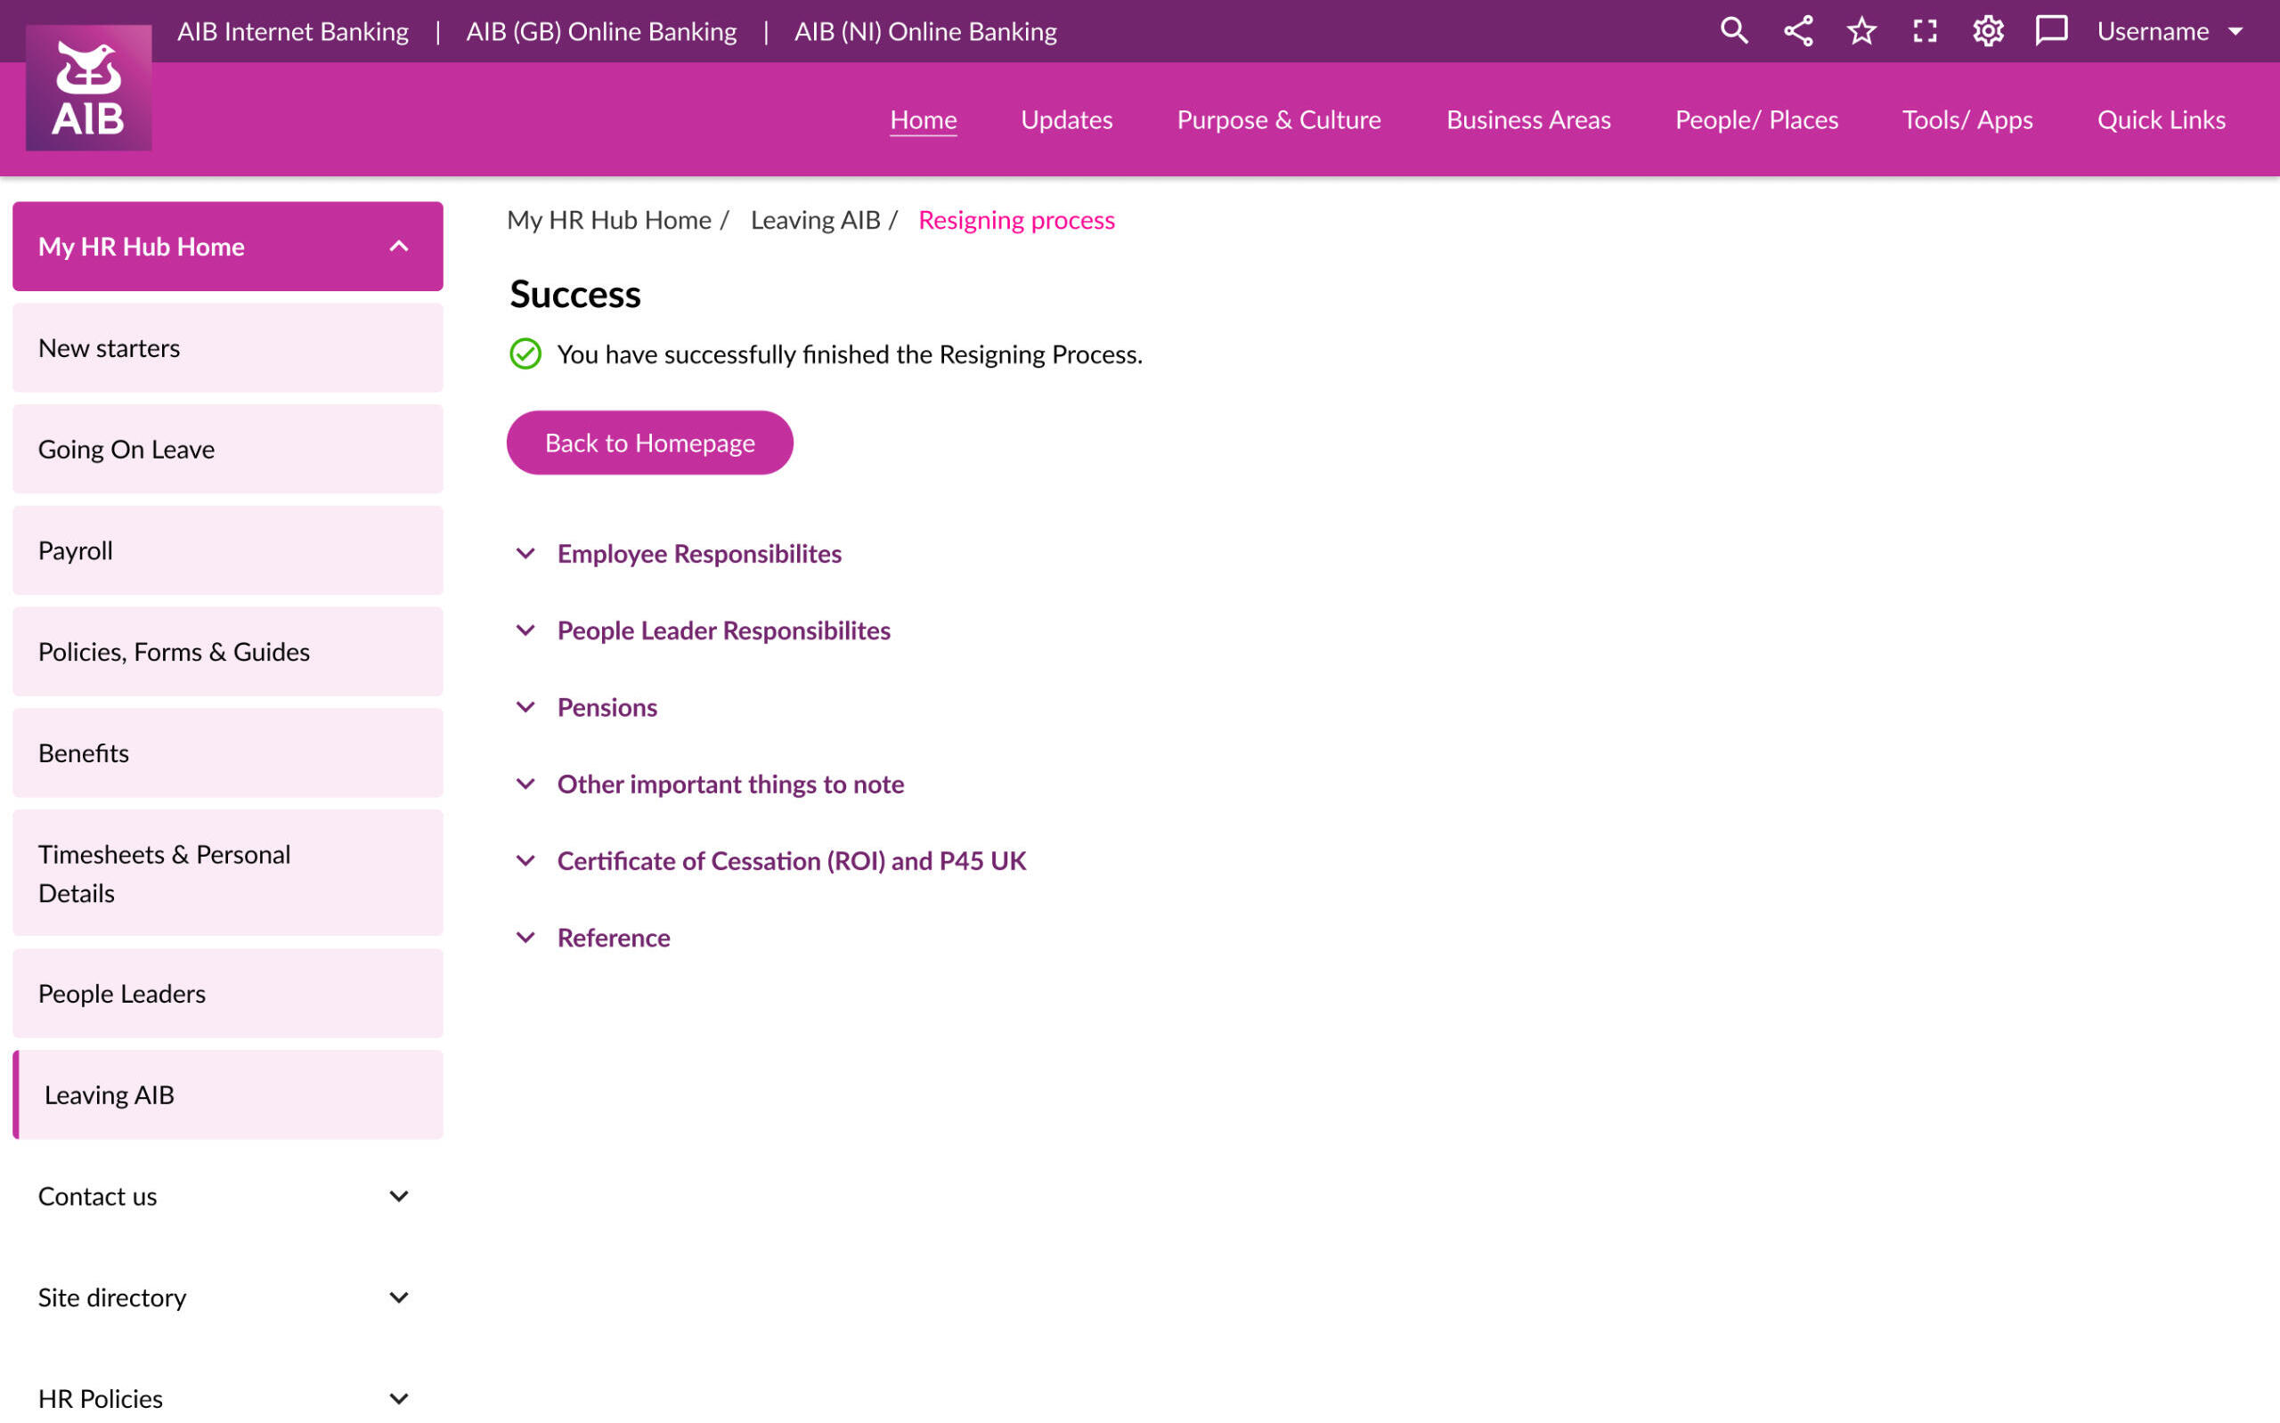The width and height of the screenshot is (2280, 1423).
Task: Click the AIB logo
Action: (88, 88)
